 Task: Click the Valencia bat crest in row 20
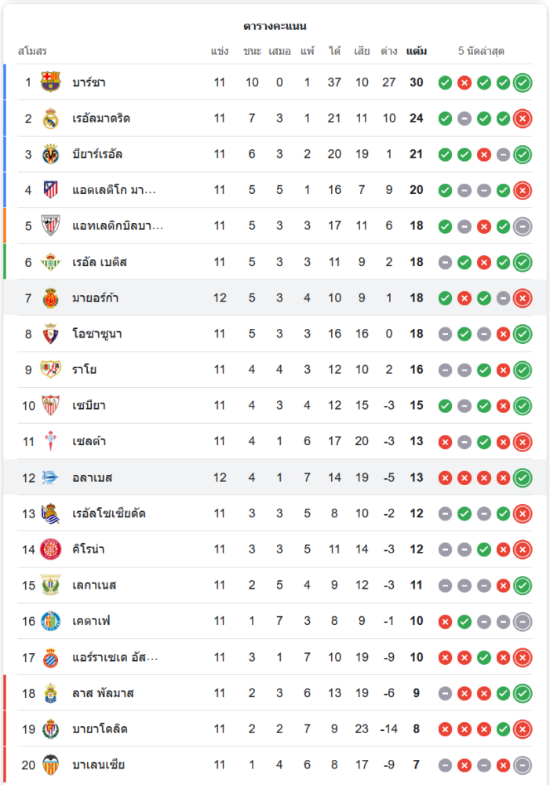pyautogui.click(x=50, y=765)
